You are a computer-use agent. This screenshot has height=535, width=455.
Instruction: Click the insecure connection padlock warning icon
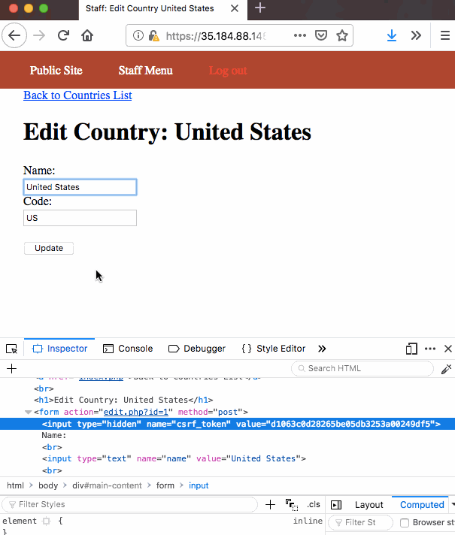tap(153, 35)
